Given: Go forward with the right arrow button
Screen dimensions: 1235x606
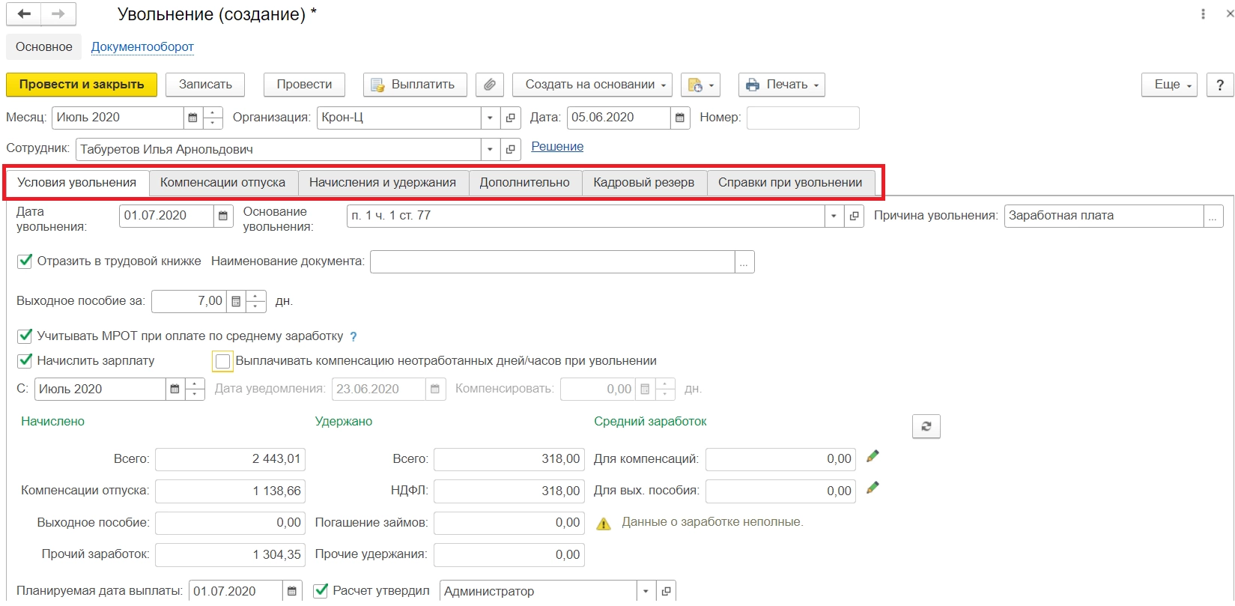Looking at the screenshot, I should (x=58, y=14).
